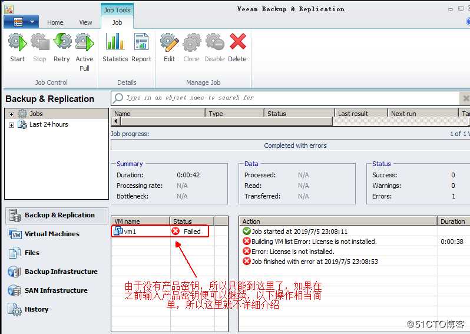Open the Files view

24,253
